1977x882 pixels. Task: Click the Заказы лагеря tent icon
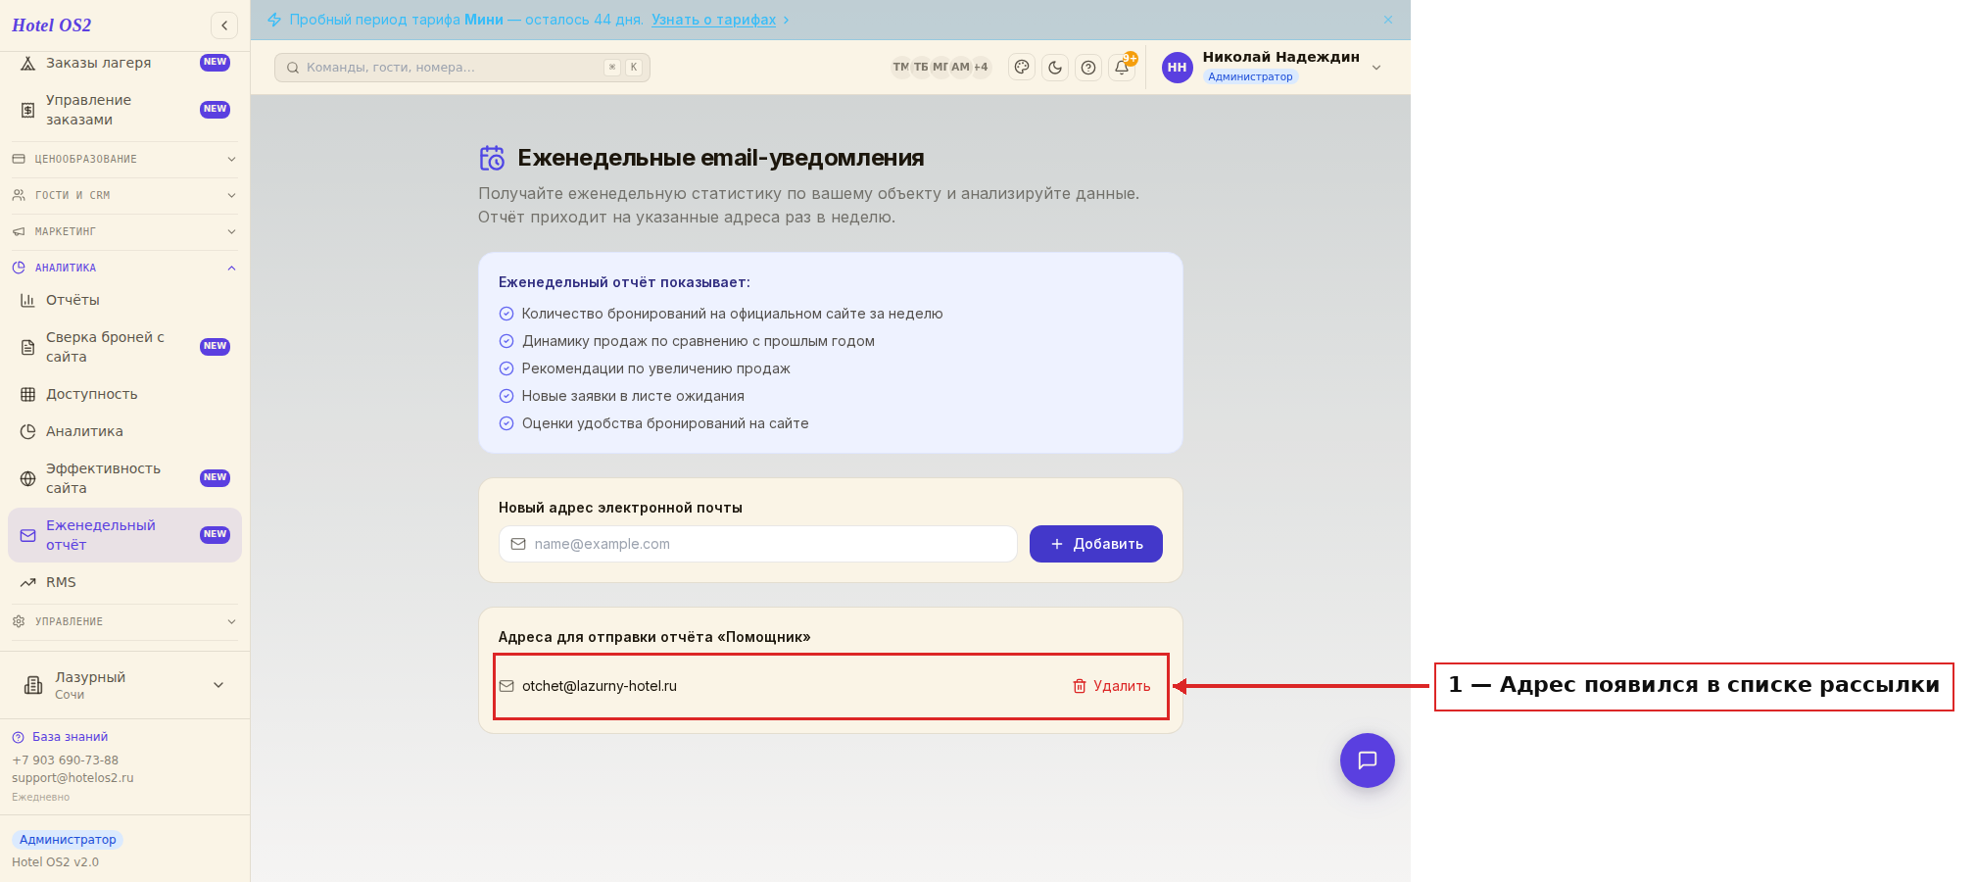coord(28,64)
